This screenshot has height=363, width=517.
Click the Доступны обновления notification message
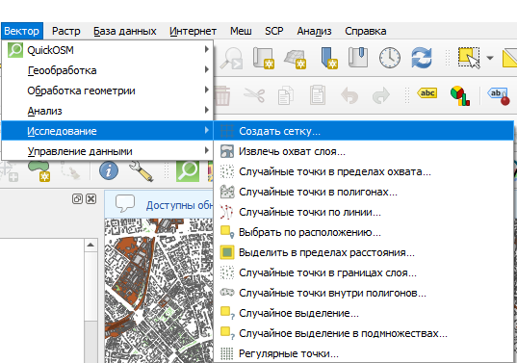(179, 205)
